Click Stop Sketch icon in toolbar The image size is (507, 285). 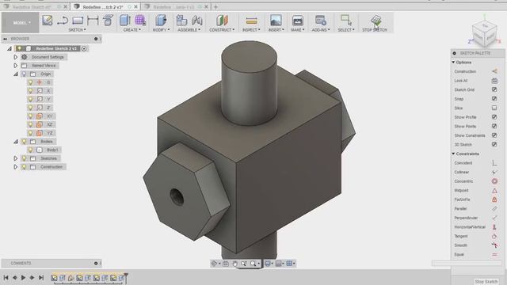point(375,21)
